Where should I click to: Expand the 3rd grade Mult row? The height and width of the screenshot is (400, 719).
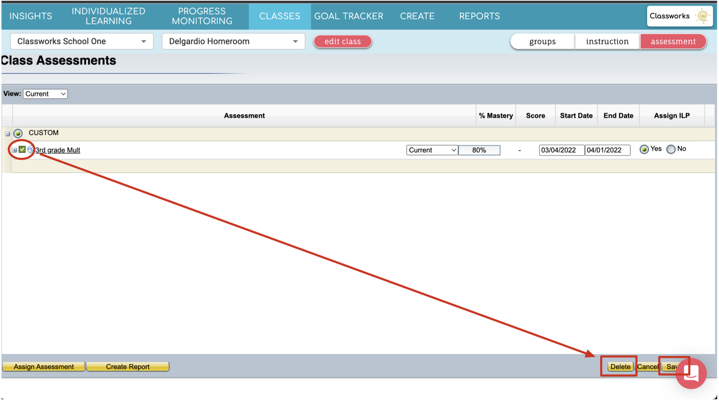[14, 150]
